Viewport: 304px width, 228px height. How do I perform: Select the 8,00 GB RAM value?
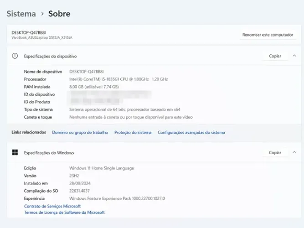[94, 87]
